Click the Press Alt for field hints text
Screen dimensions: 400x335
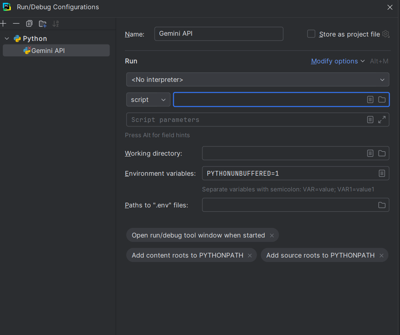pyautogui.click(x=157, y=135)
